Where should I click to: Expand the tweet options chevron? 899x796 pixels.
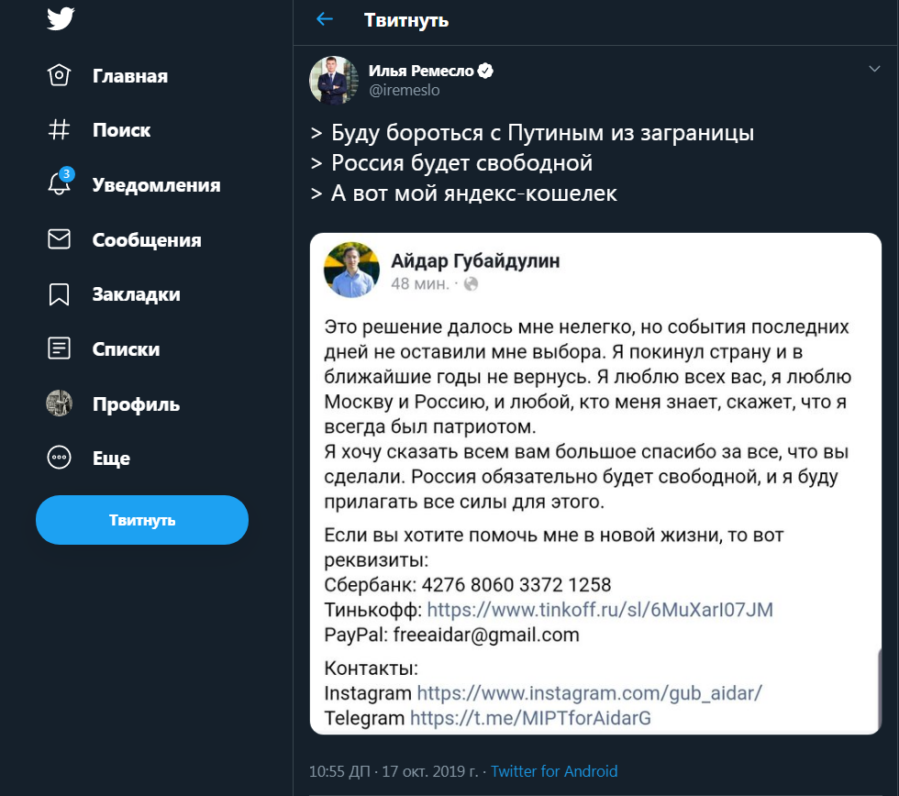pos(874,70)
